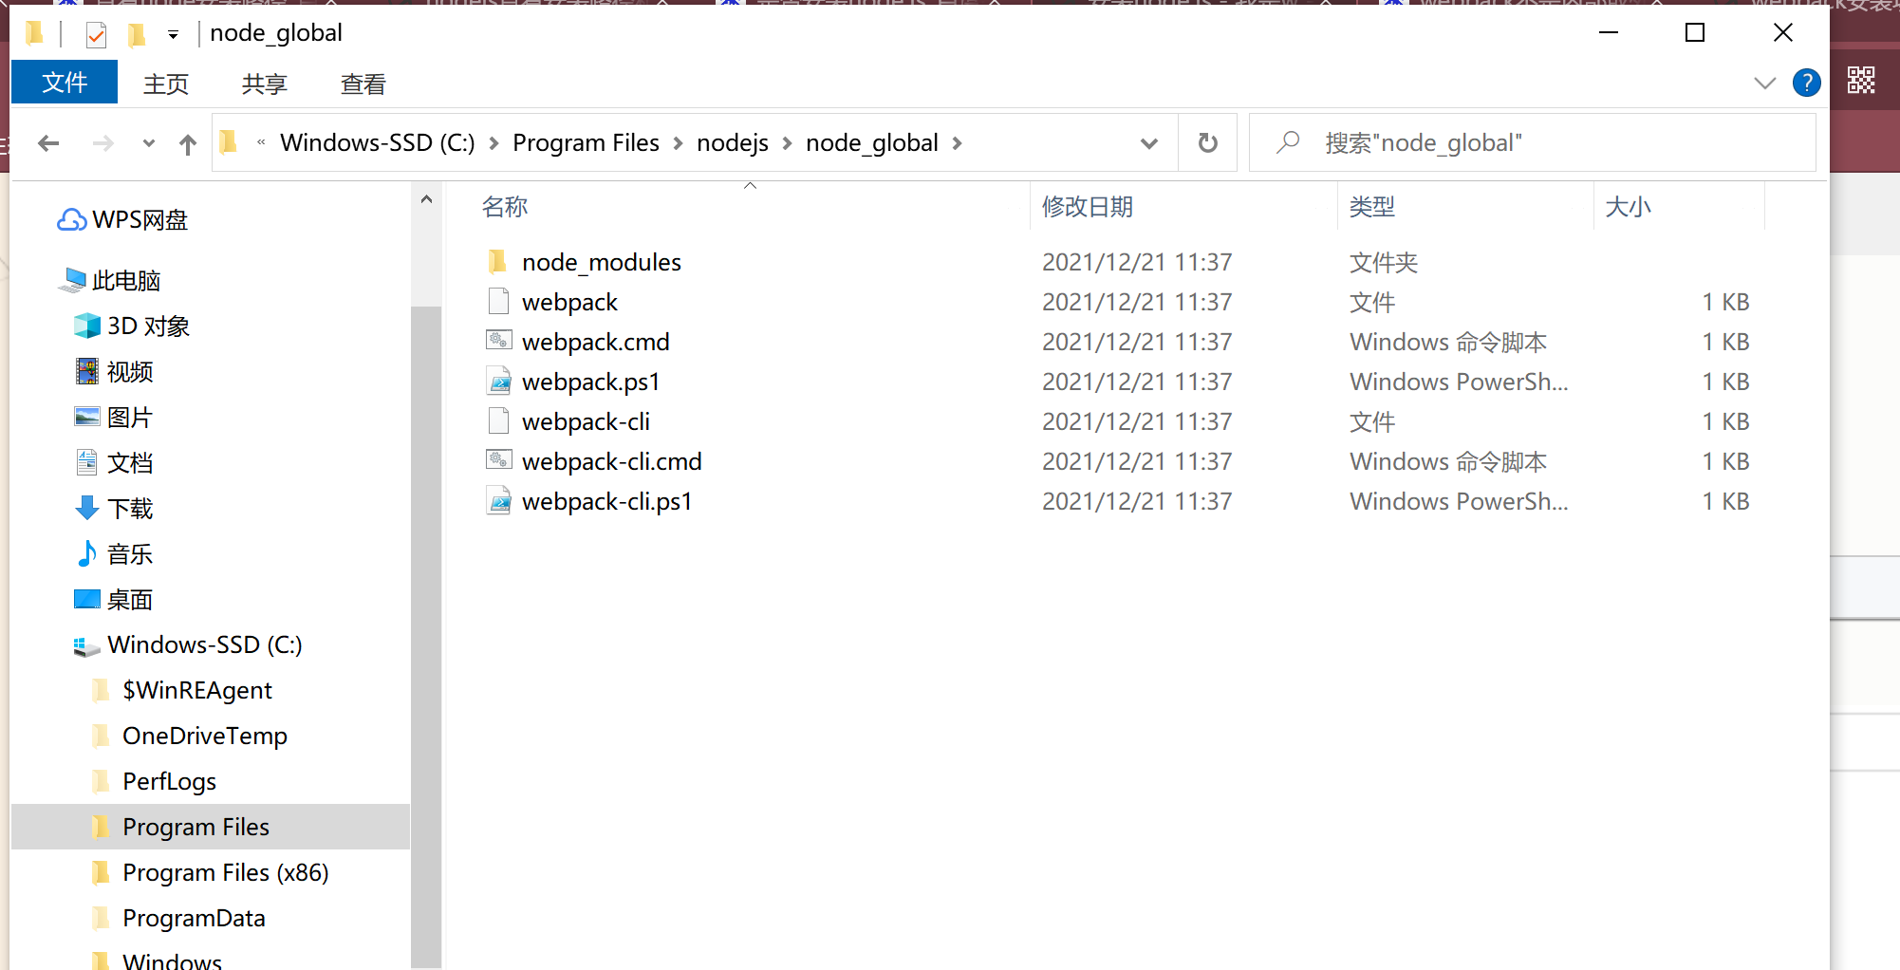Image resolution: width=1900 pixels, height=970 pixels.
Task: Switch to the 查看 ribbon tab
Action: 363,84
